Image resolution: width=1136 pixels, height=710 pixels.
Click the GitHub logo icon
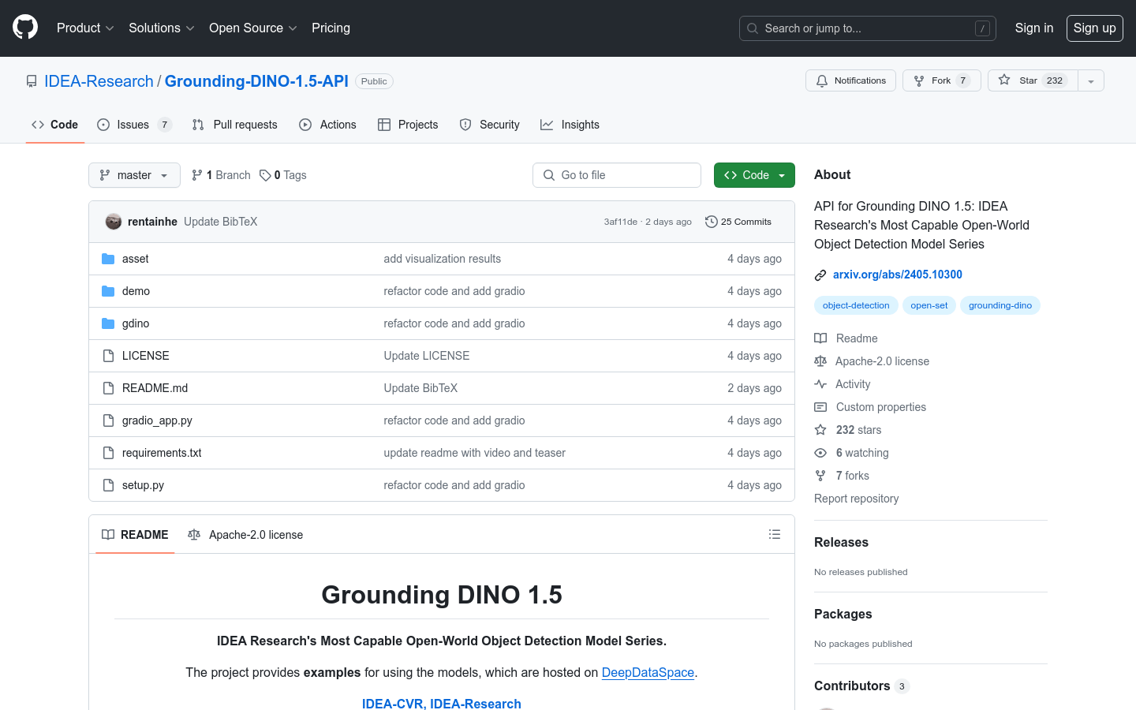point(25,28)
